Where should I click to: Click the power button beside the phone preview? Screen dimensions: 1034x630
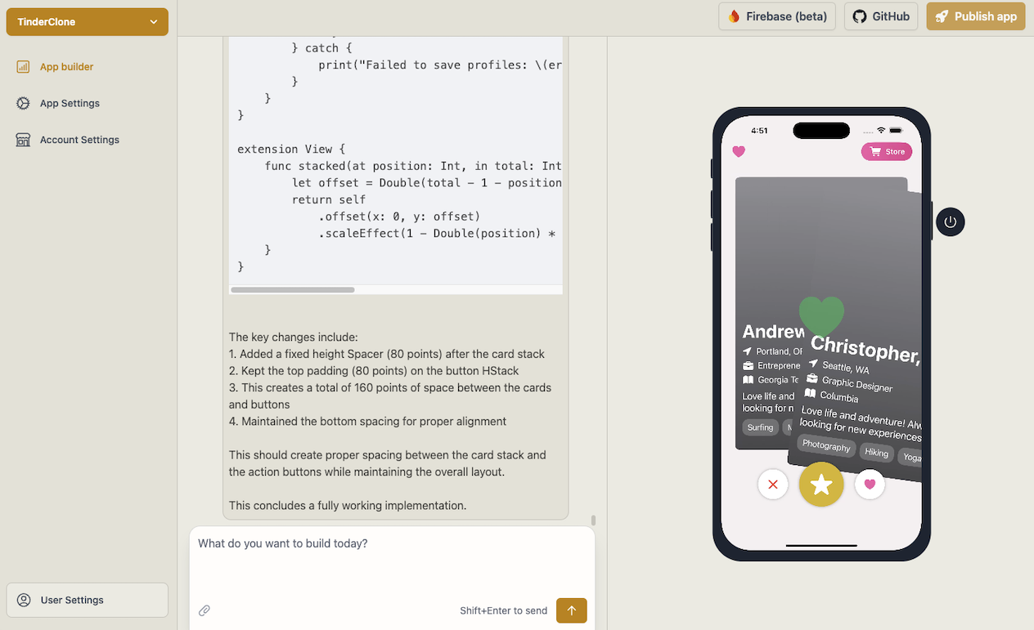point(950,221)
